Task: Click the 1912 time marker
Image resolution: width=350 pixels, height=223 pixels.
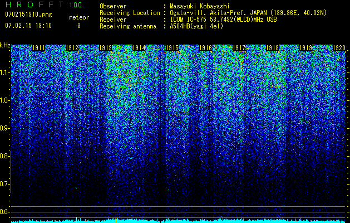Action: pos(72,48)
